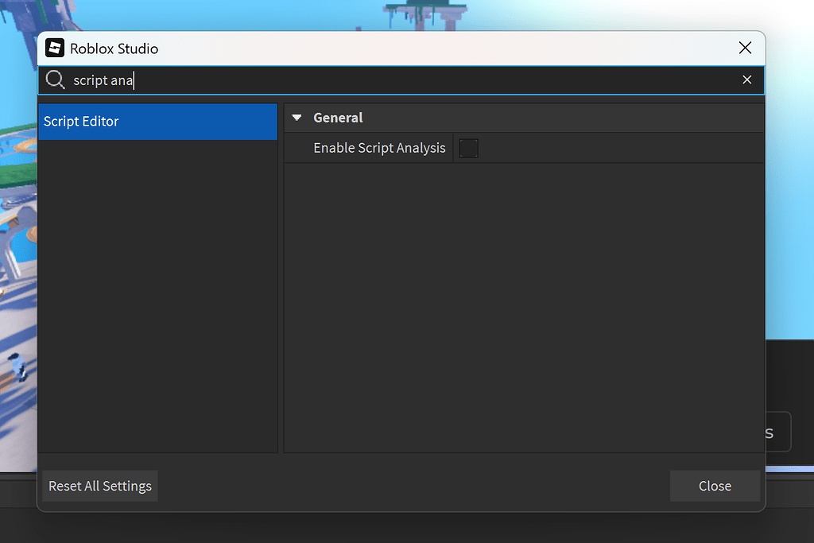Screen dimensions: 814x543
Task: Click the Enable Script Analysis label
Action: click(x=379, y=148)
